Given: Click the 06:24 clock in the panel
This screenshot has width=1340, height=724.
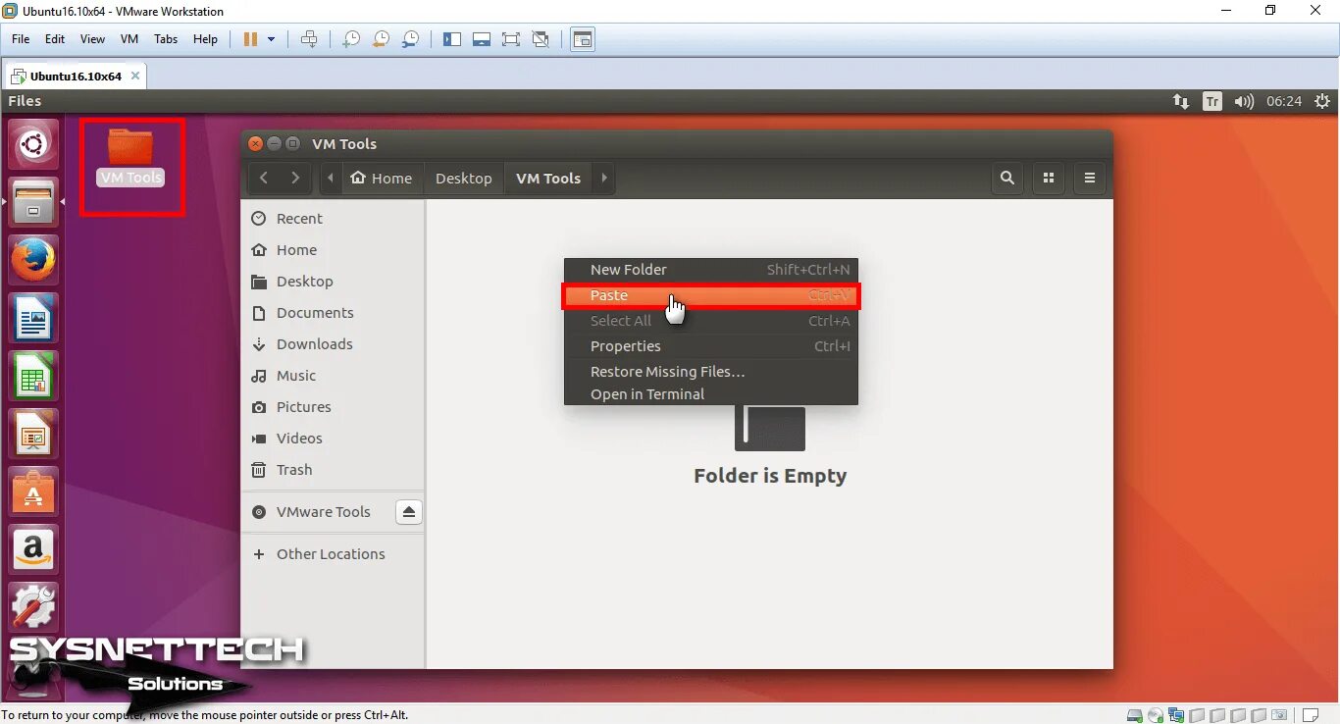Looking at the screenshot, I should pos(1284,101).
